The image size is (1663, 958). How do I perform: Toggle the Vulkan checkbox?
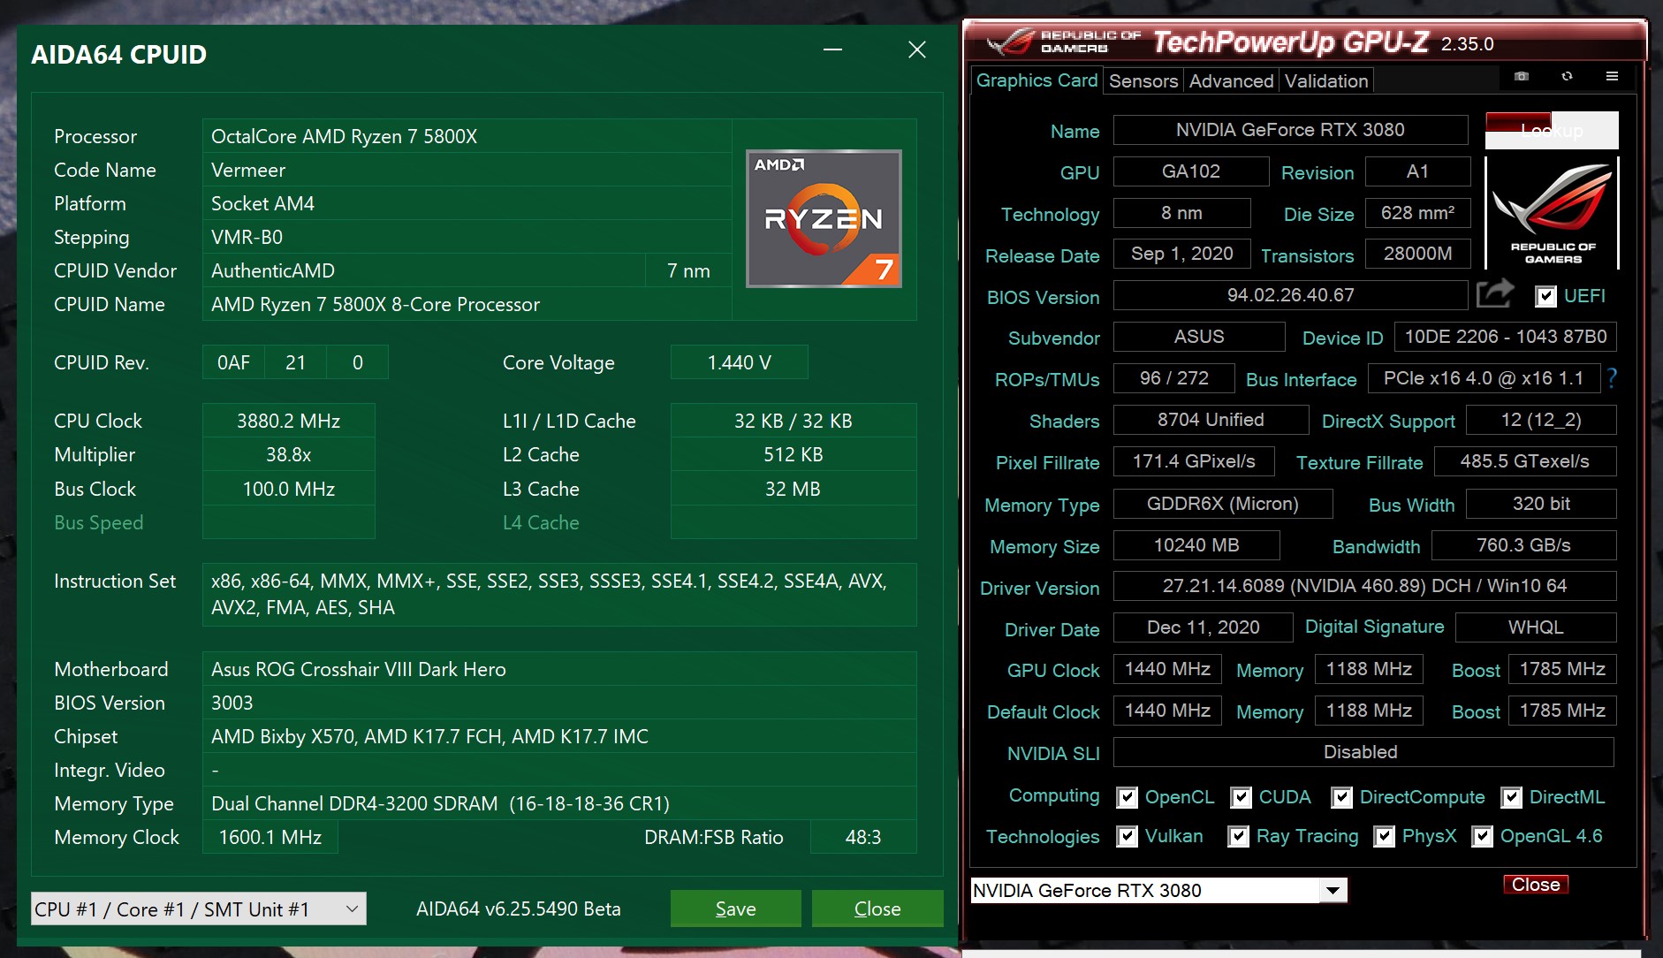click(x=1127, y=836)
